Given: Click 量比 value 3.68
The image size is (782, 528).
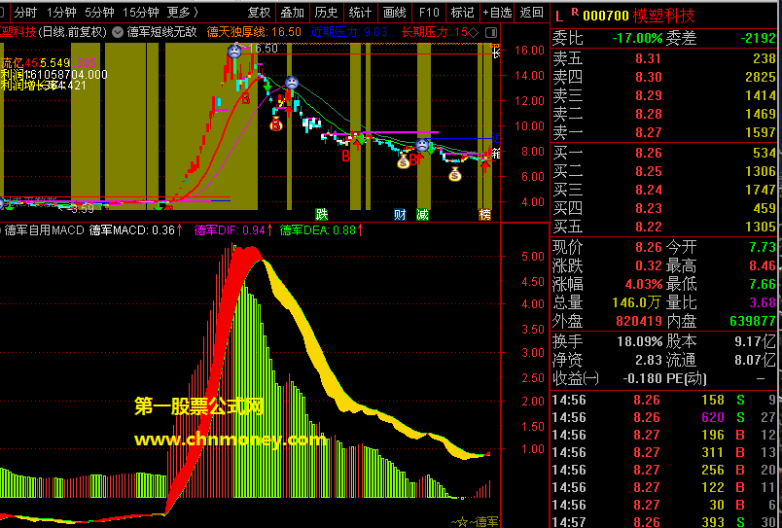Looking at the screenshot, I should (763, 302).
